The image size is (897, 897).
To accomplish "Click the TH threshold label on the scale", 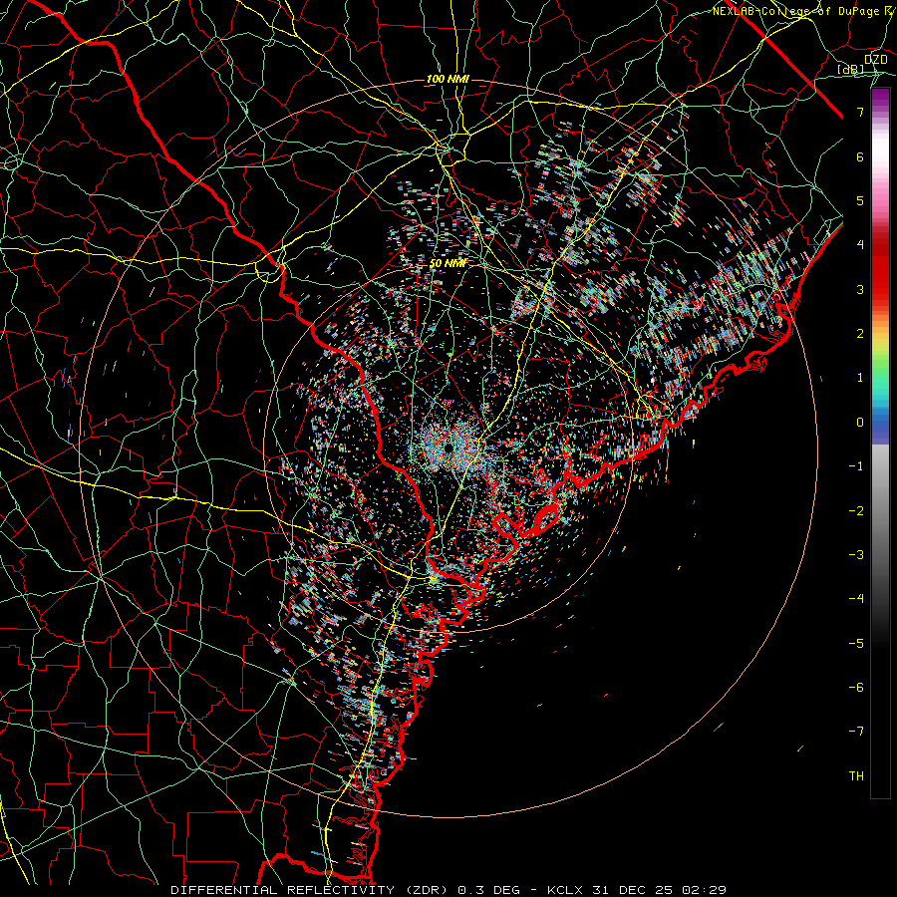I will tap(856, 776).
